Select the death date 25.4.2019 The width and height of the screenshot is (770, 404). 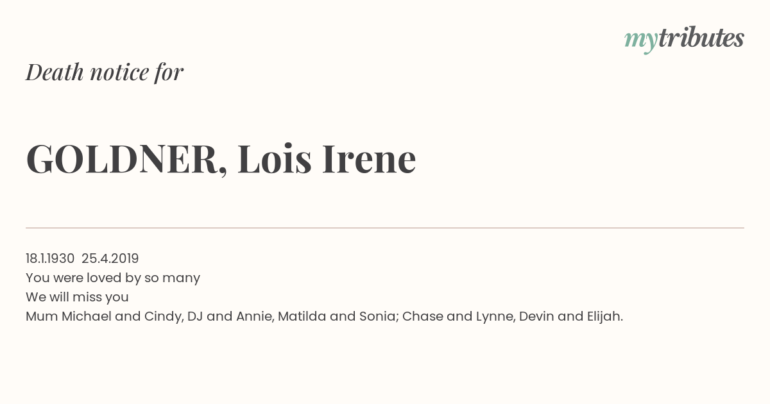pos(110,258)
